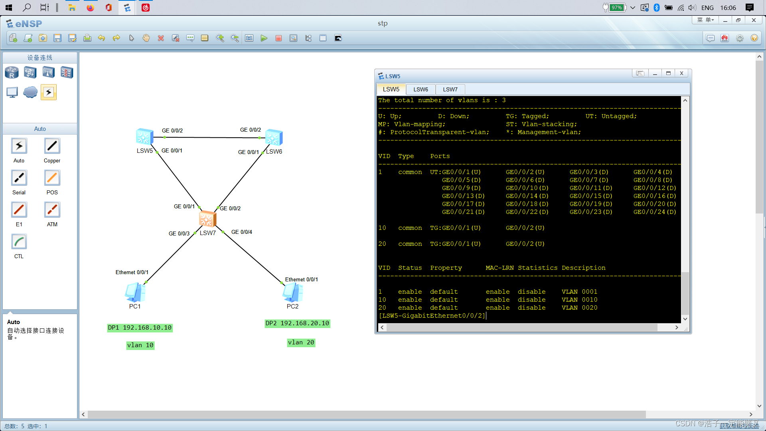This screenshot has width=766, height=431.
Task: Click the ENG language indicator
Action: click(x=707, y=8)
